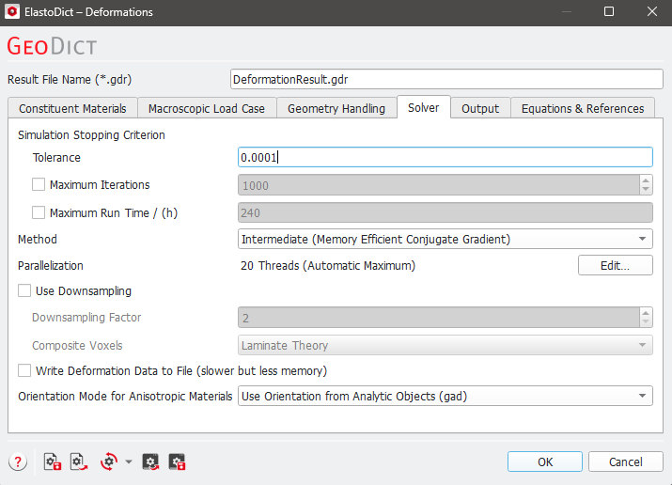The width and height of the screenshot is (672, 485).
Task: Tick the Use Downsampling checkbox
Action: click(x=24, y=291)
